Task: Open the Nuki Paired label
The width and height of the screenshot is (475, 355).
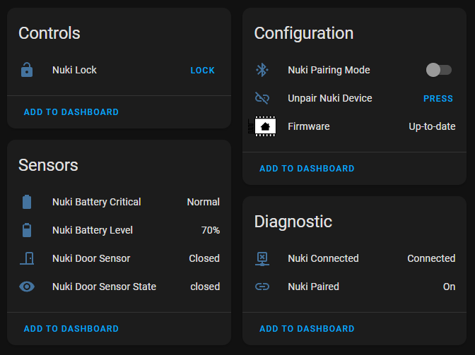Action: pyautogui.click(x=313, y=287)
